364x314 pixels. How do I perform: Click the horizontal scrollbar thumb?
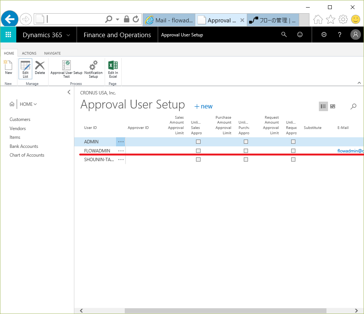coord(225,311)
